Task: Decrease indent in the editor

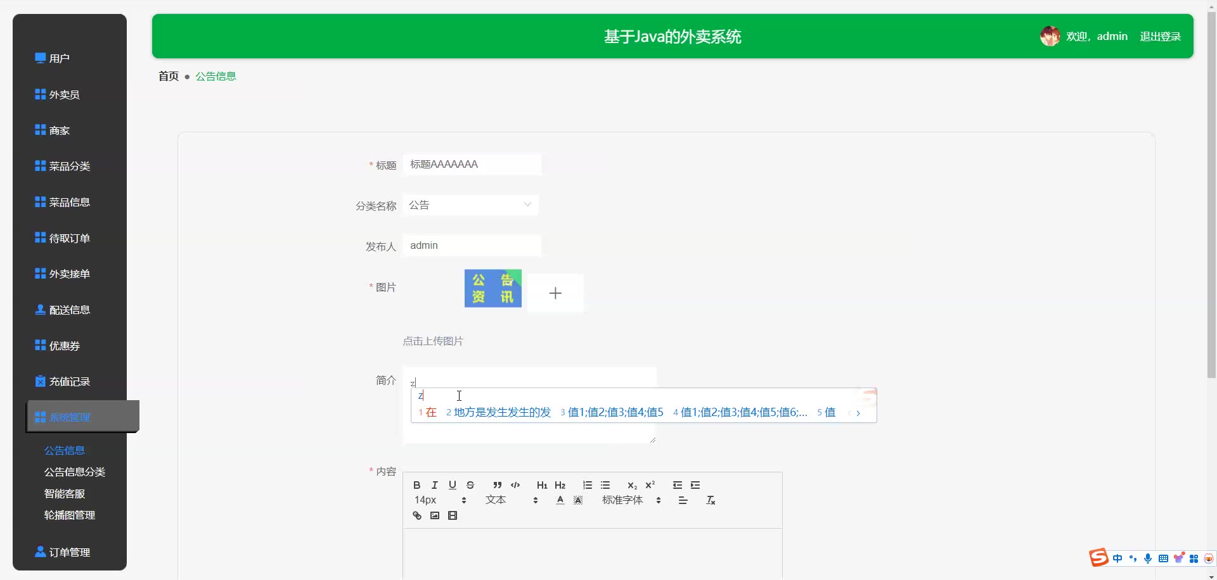Action: coord(677,485)
